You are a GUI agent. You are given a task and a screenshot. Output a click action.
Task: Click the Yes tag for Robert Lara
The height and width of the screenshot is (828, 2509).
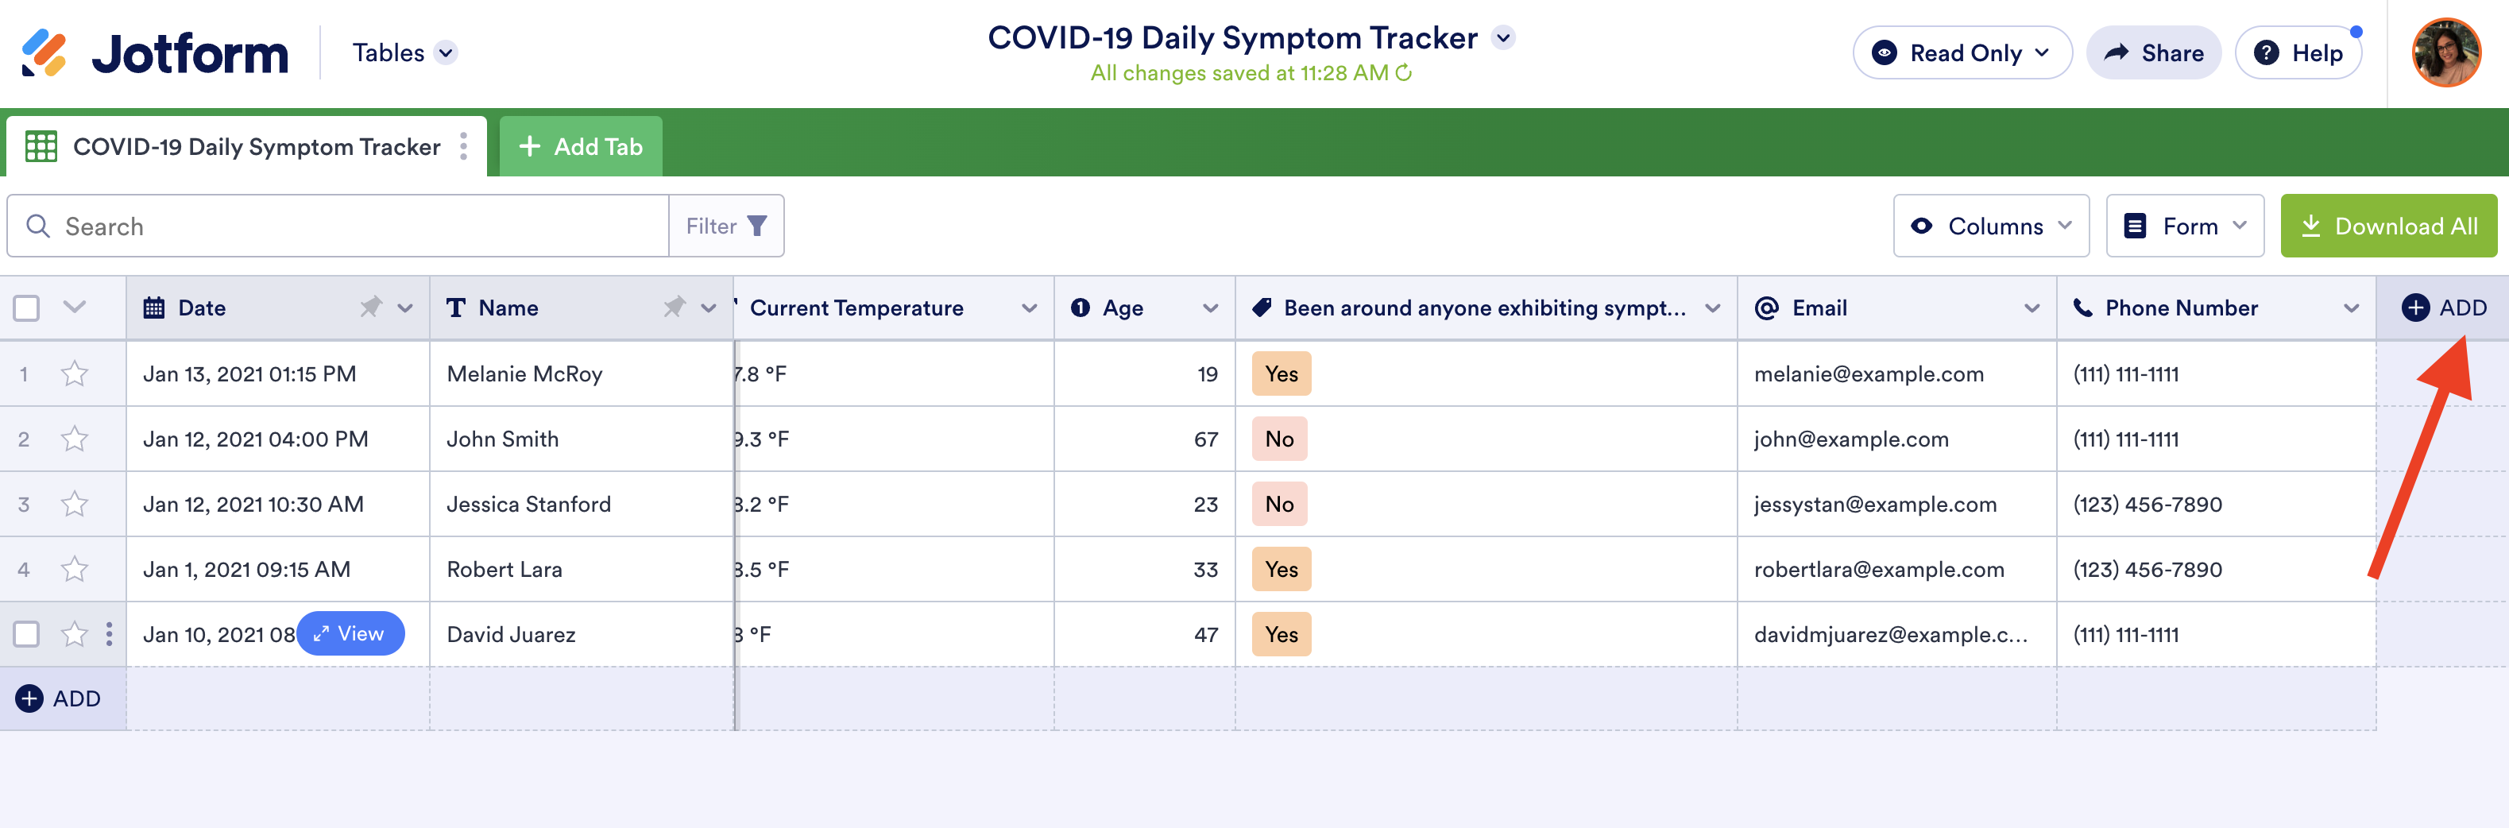tap(1281, 570)
